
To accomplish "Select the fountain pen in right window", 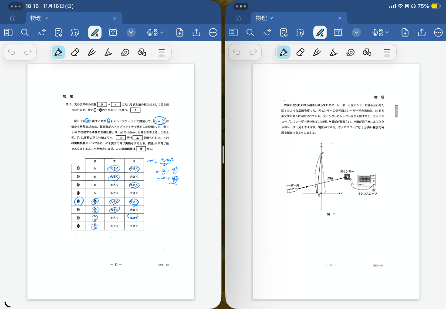I will (317, 53).
